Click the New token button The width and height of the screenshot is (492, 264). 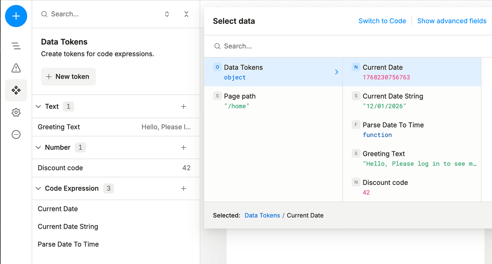(x=68, y=77)
